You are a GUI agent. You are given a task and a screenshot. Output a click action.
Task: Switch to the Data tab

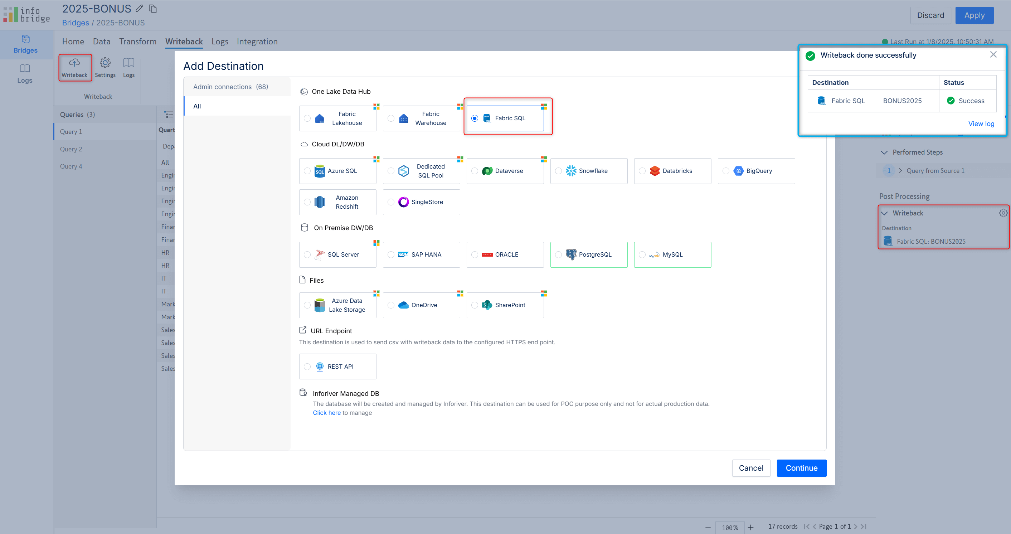[102, 42]
